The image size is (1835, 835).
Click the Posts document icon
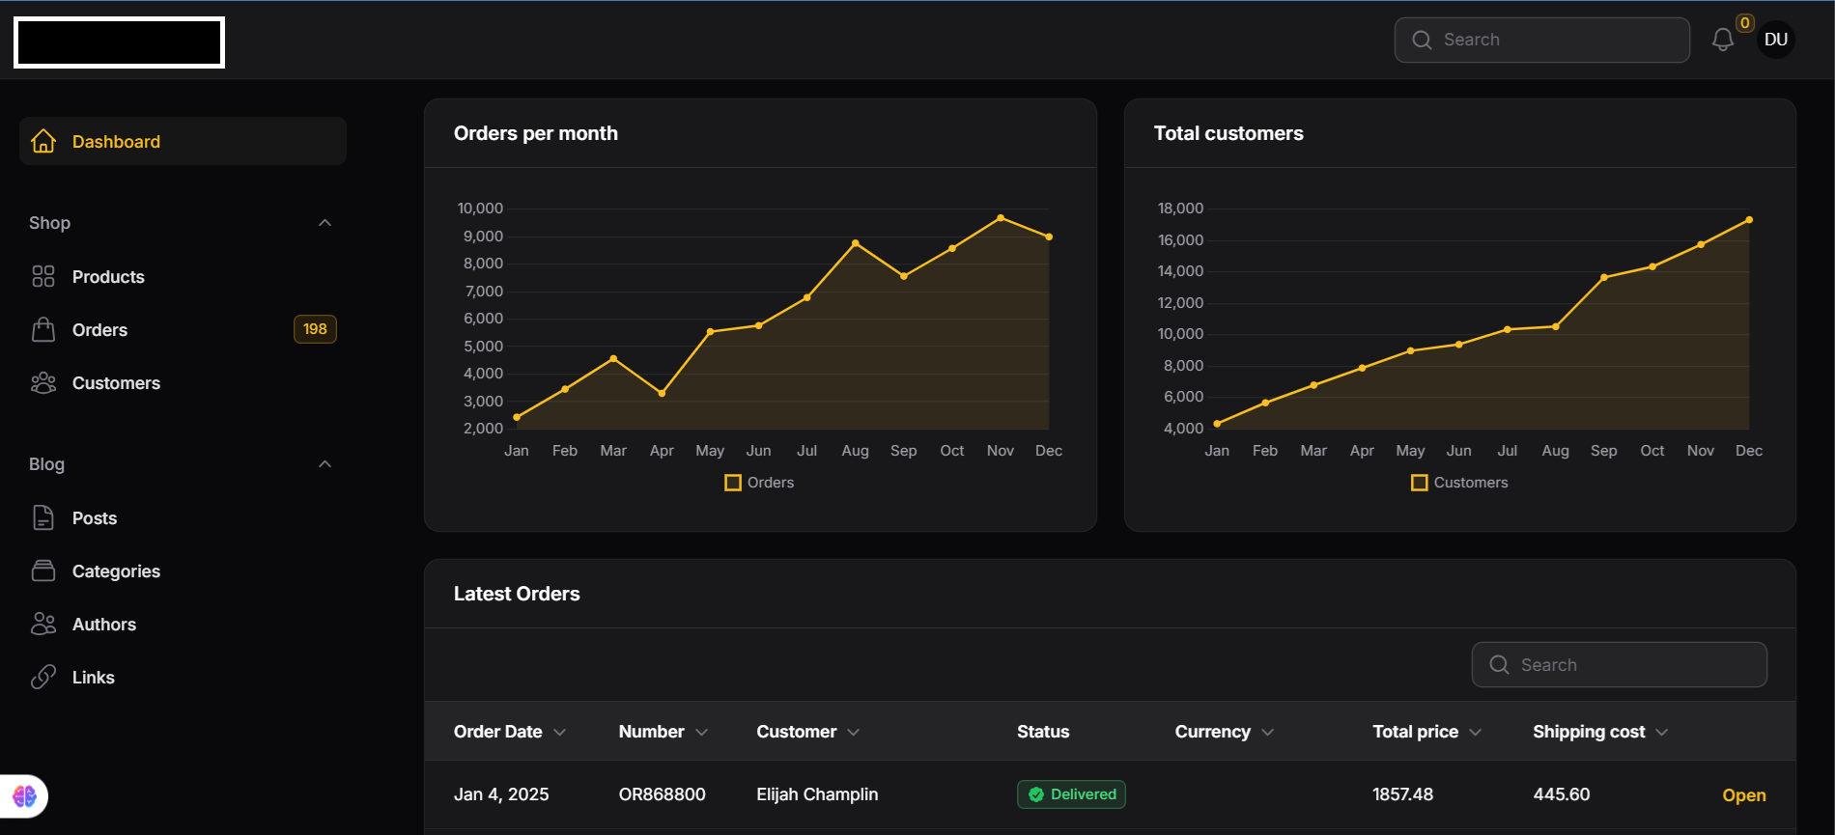click(x=43, y=518)
